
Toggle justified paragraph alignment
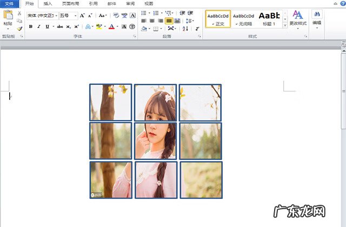pos(169,21)
